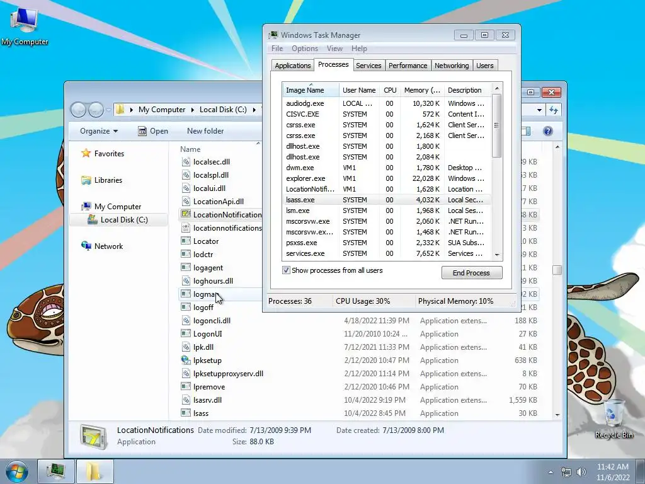Toggle Show processes from all users
The image size is (645, 484).
pyautogui.click(x=286, y=270)
